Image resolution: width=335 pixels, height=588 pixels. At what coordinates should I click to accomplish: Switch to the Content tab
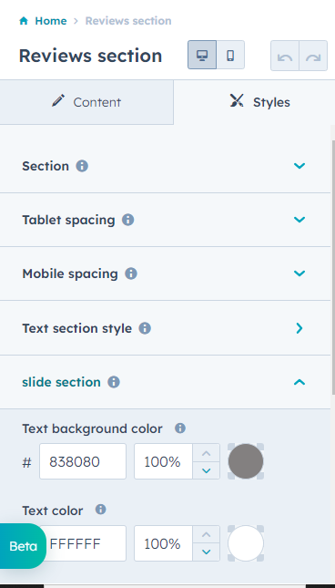[x=86, y=102]
